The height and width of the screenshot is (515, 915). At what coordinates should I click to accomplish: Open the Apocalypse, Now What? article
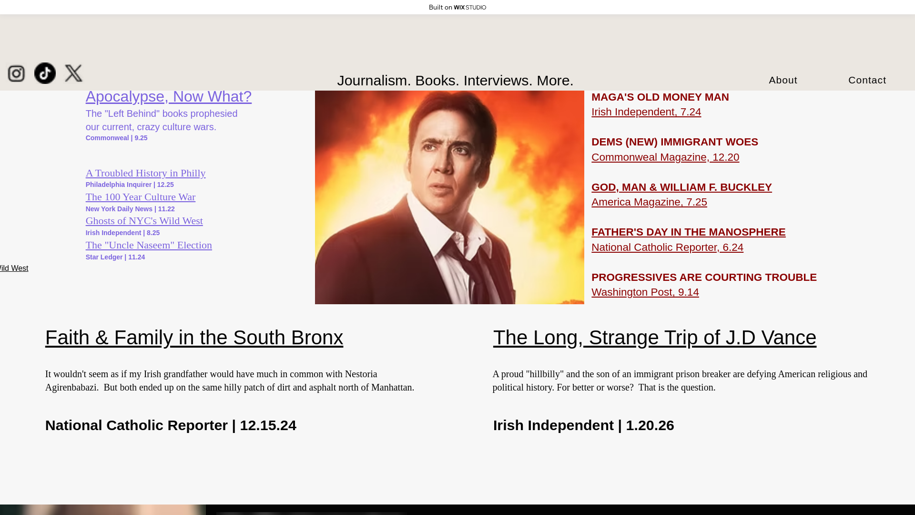pos(169,96)
